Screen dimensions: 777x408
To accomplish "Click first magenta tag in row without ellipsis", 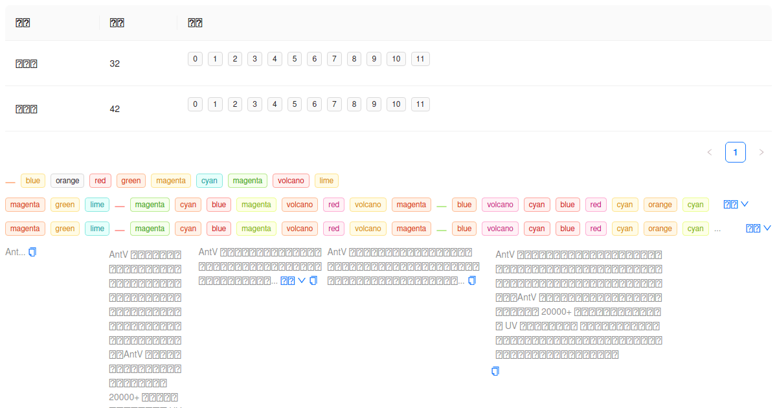I will coord(25,205).
